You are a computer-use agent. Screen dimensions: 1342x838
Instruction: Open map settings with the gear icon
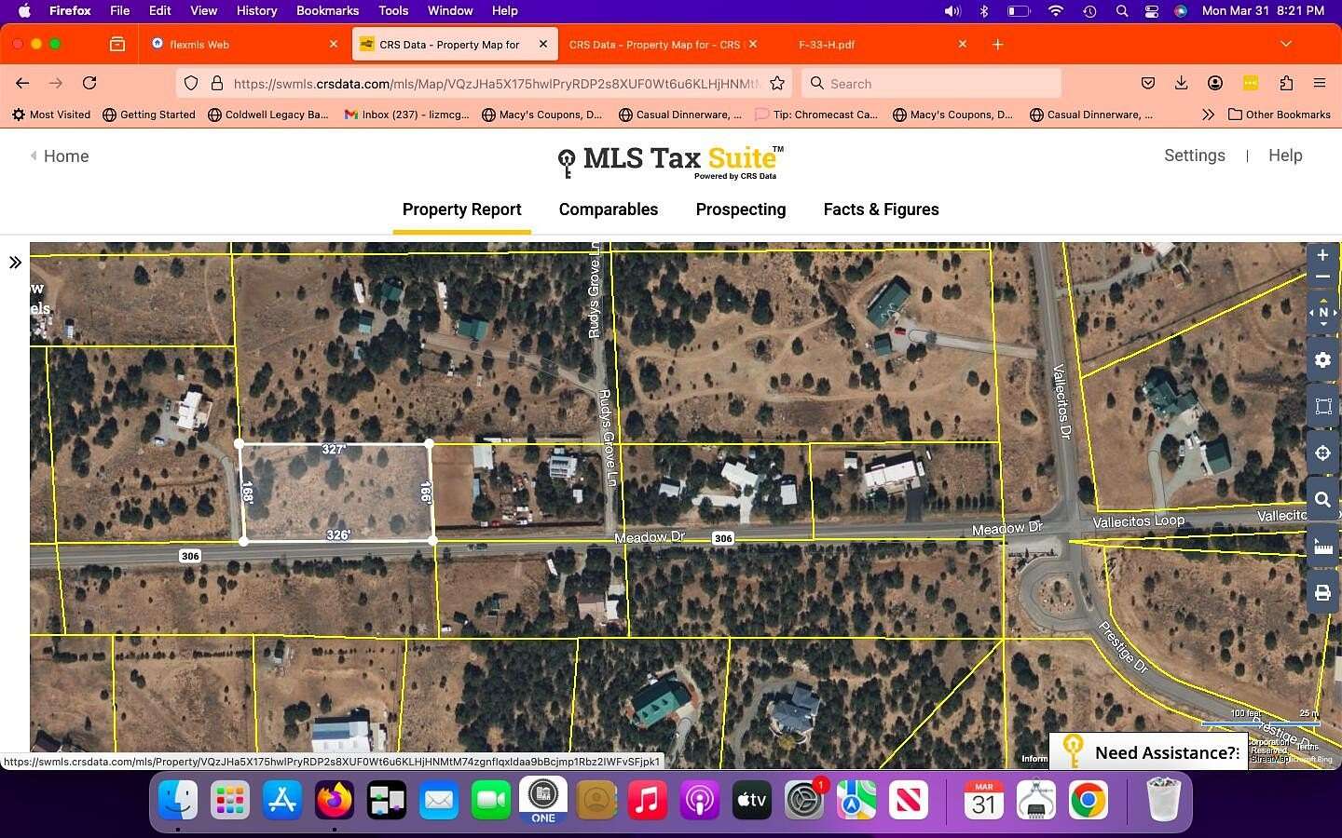click(1322, 359)
